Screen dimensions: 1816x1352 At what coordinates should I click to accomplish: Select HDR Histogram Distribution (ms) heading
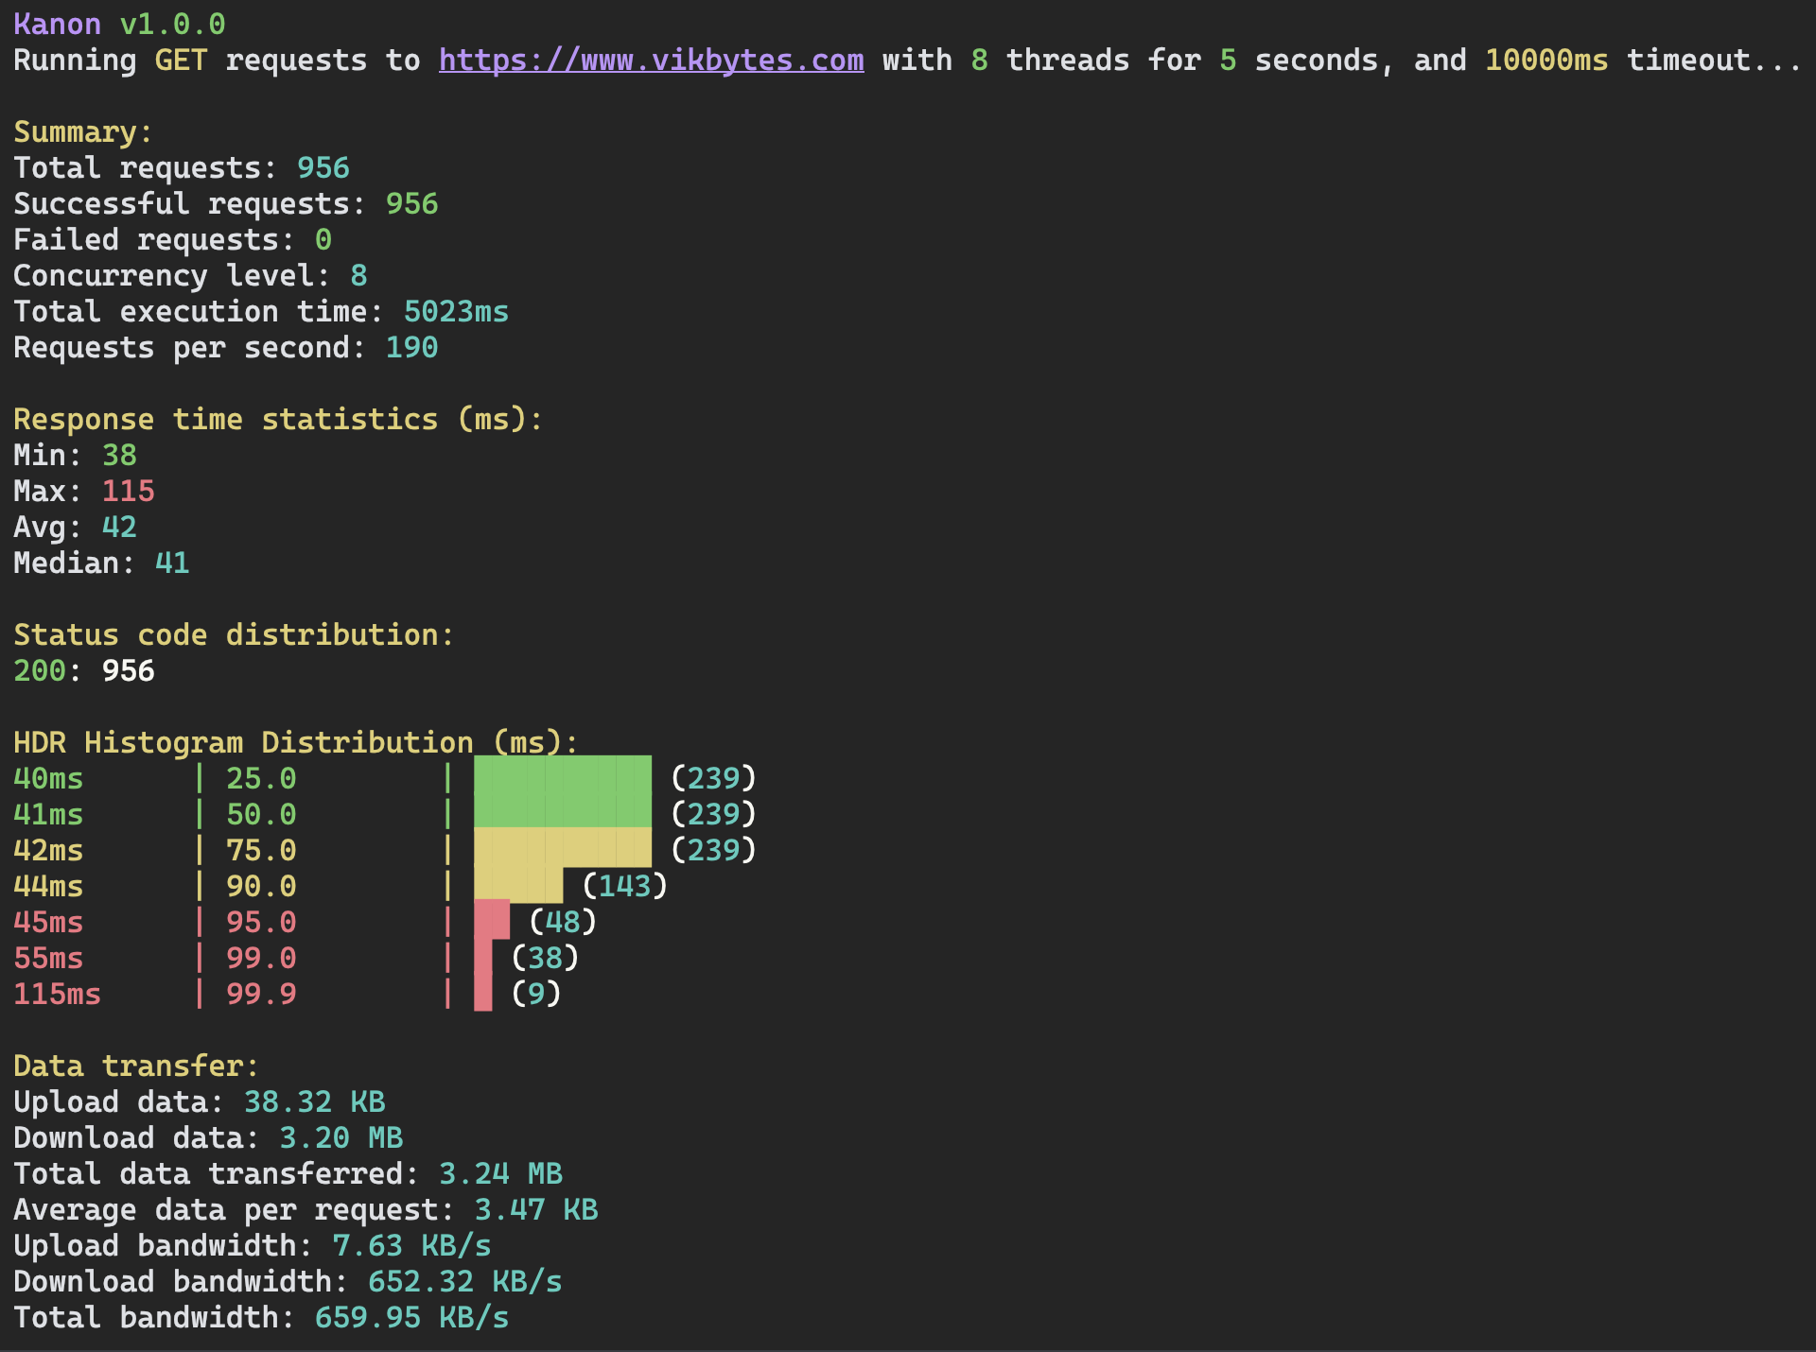click(296, 743)
